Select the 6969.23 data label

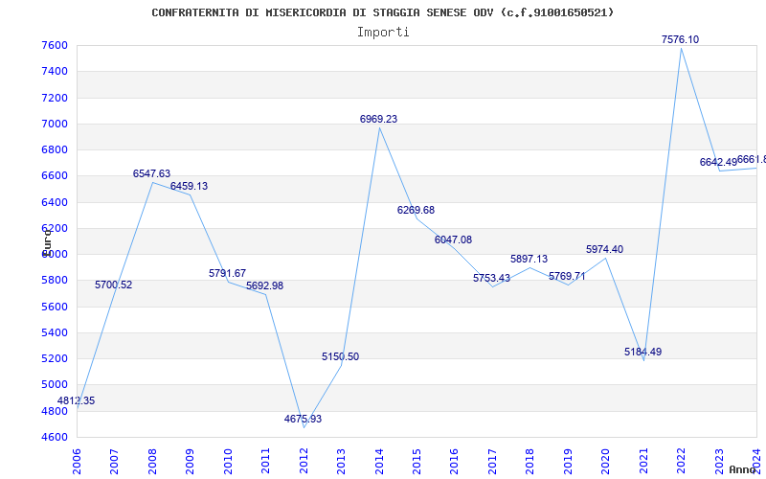(378, 119)
